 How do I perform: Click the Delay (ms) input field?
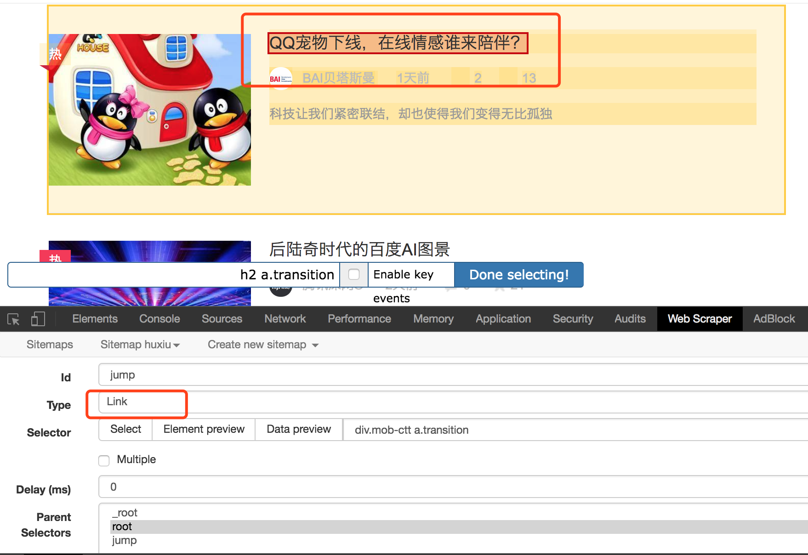pyautogui.click(x=453, y=487)
